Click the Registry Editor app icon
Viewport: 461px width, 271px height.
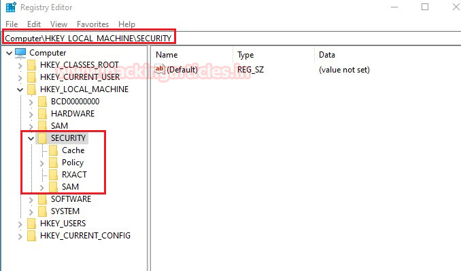coord(11,7)
